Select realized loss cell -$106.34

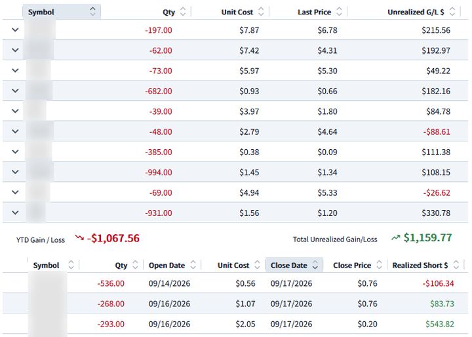point(438,283)
